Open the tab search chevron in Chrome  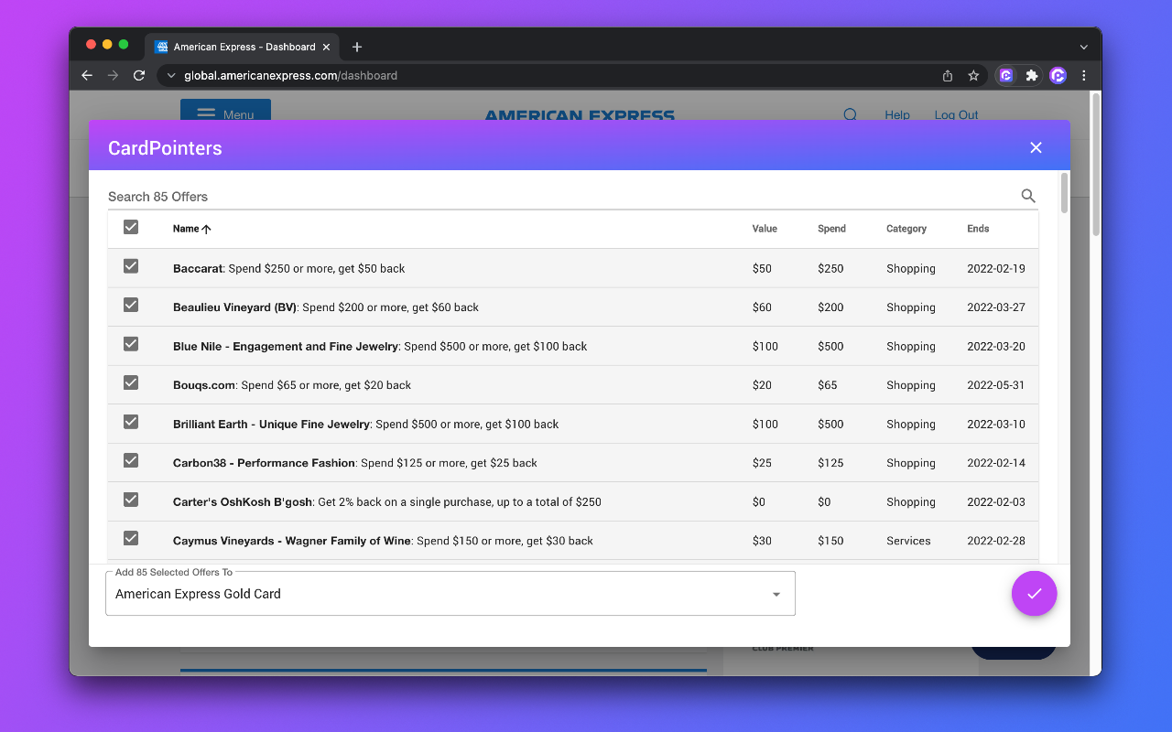pyautogui.click(x=1084, y=47)
